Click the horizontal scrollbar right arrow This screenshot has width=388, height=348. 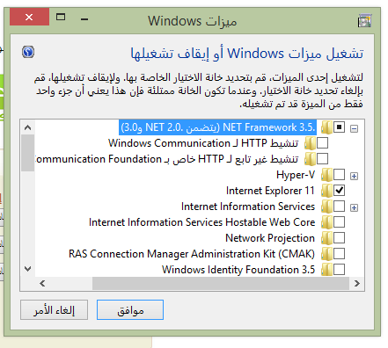point(356,283)
